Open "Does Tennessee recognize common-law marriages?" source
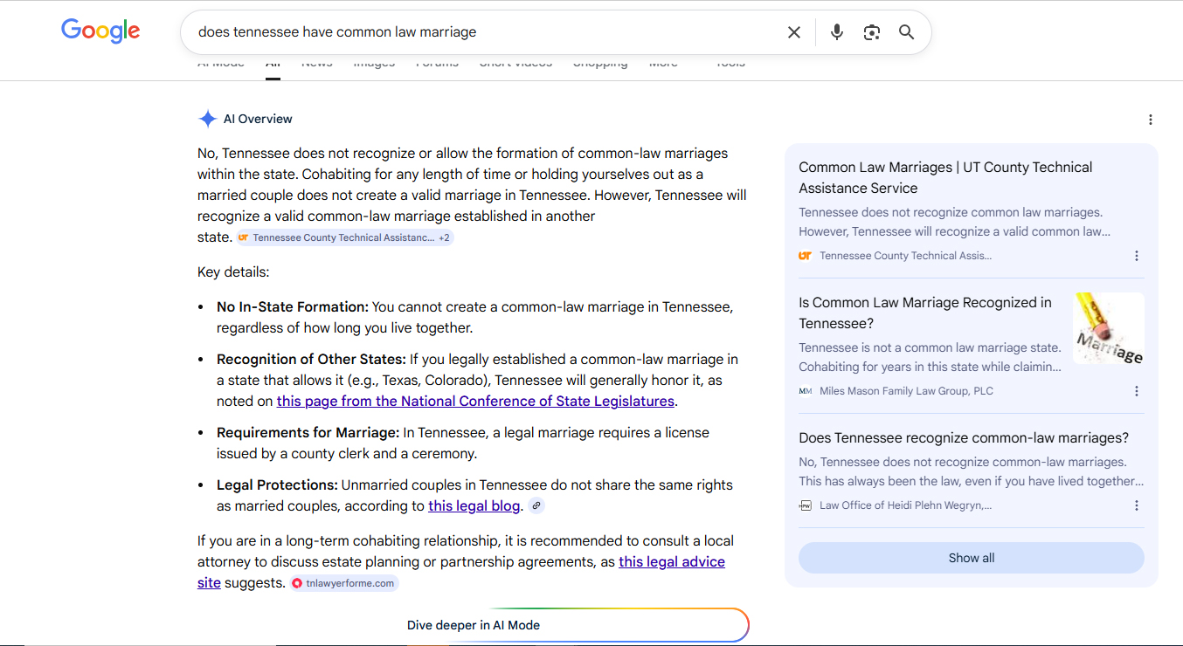Viewport: 1183px width, 646px height. click(x=964, y=437)
